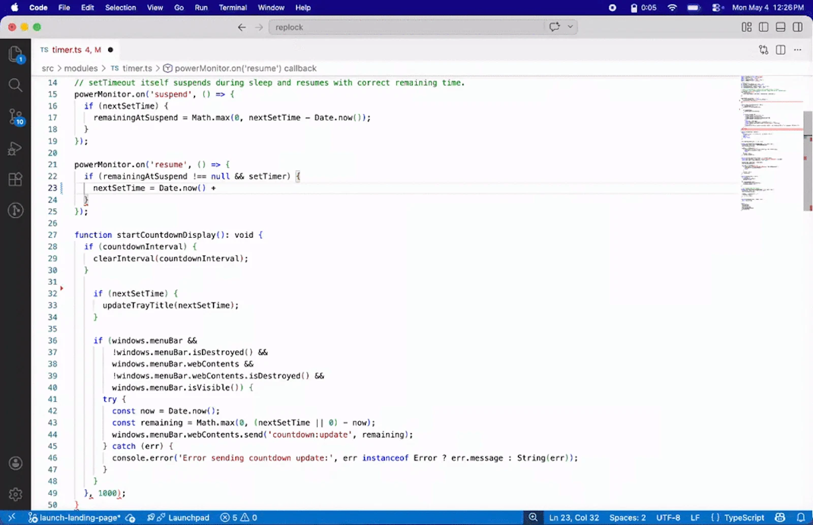This screenshot has height=525, width=813.
Task: Click modules in the breadcrumb
Action: coord(81,69)
